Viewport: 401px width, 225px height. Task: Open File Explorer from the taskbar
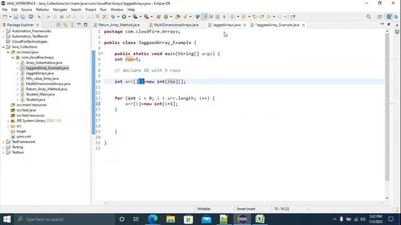pyautogui.click(x=170, y=219)
